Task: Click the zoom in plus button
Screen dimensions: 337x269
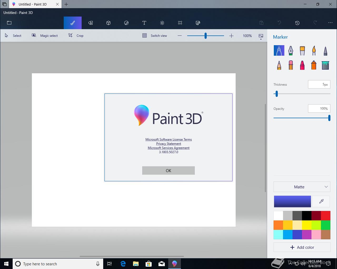Action: click(x=231, y=36)
